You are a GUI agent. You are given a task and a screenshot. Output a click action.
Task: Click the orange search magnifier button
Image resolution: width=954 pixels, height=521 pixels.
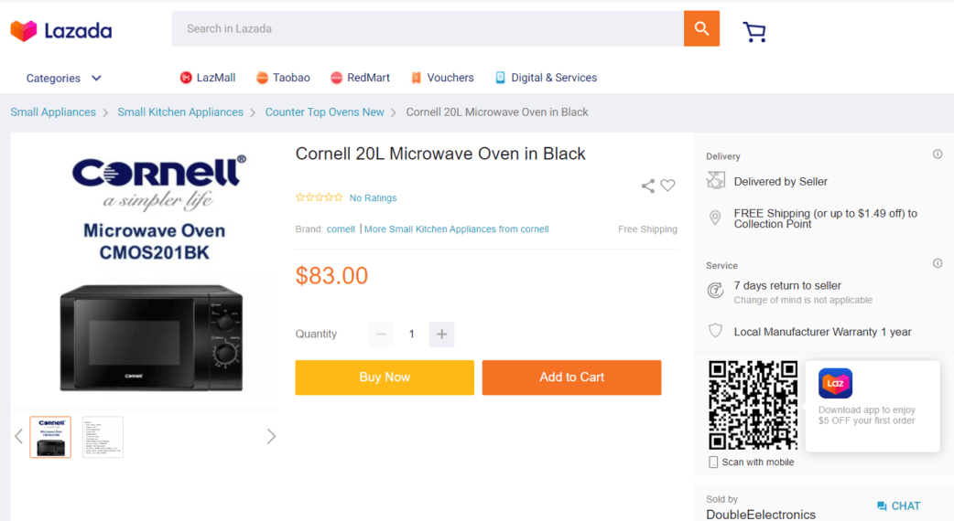701,28
